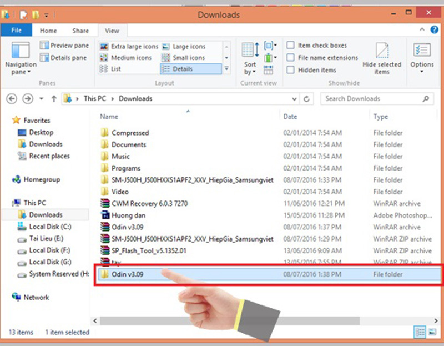Refresh the Downloads folder
Image resolution: width=444 pixels, height=346 pixels.
[306, 99]
